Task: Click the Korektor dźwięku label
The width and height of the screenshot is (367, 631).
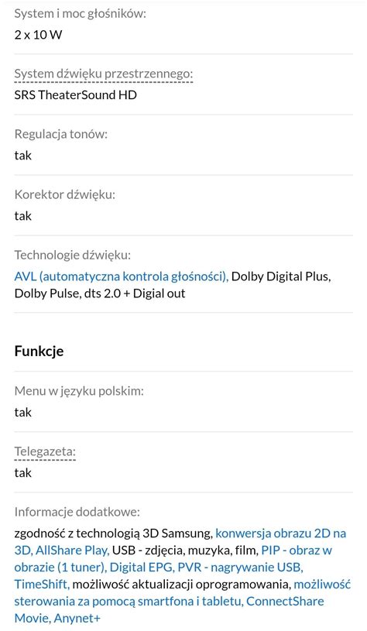Action: click(65, 195)
